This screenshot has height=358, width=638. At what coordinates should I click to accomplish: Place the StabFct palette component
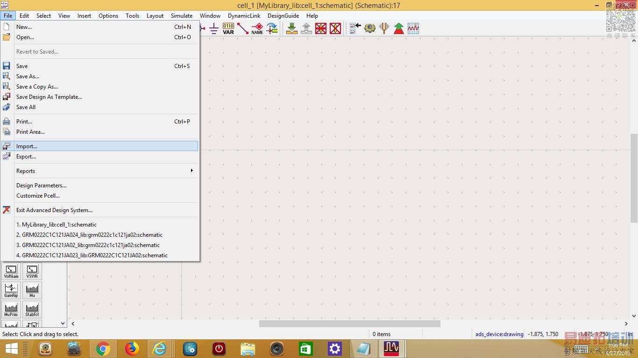click(32, 310)
